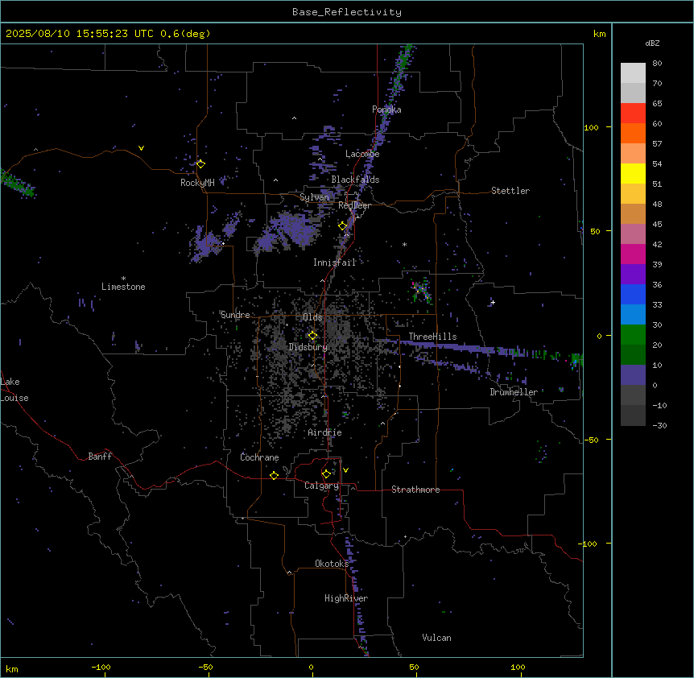Click the blue 33–36 dBZ legend swatch
694x678 pixels.
[x=633, y=294]
